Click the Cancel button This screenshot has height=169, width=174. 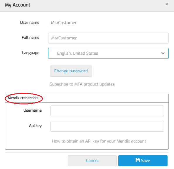pos(92,161)
